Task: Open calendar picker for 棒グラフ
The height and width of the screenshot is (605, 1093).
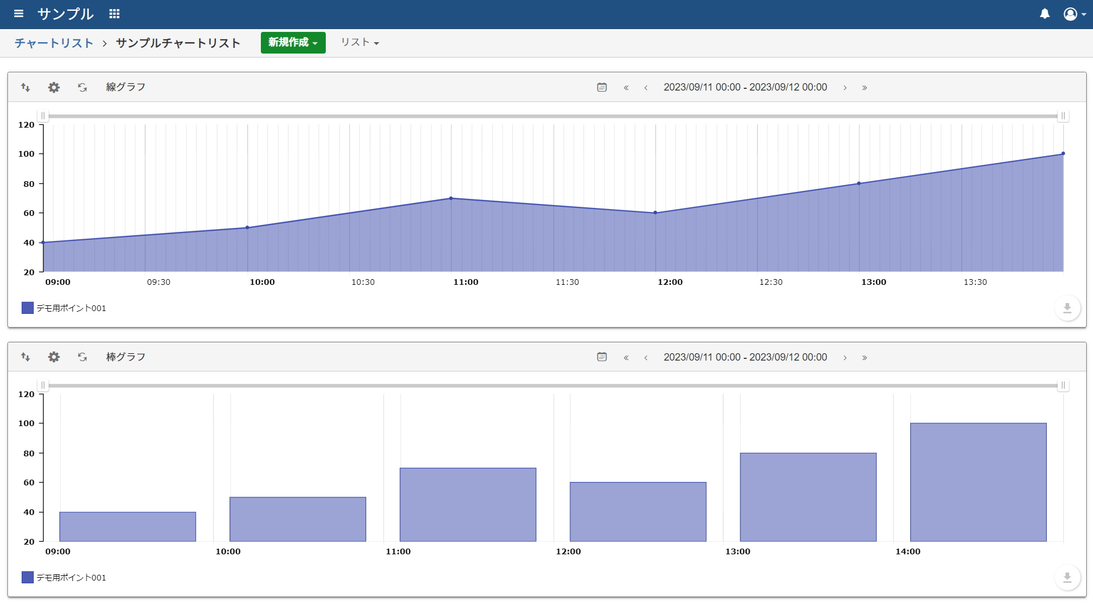Action: (602, 357)
